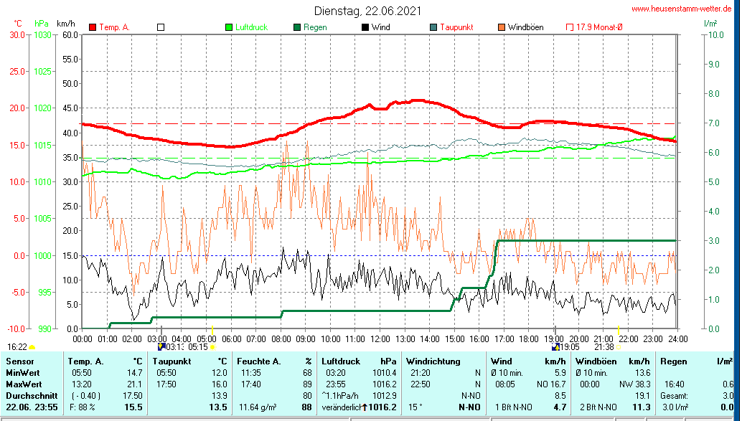The image size is (742, 421).
Task: Click the Regen legend label
Action: [315, 27]
